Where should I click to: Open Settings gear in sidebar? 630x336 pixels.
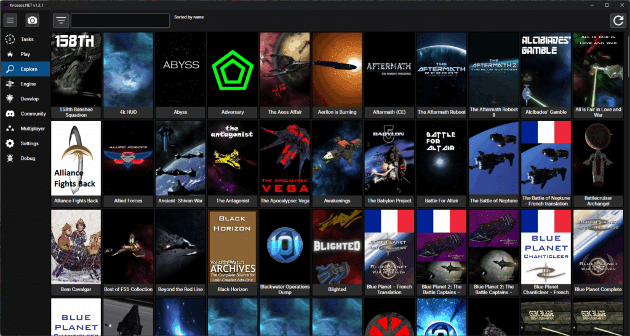point(10,143)
